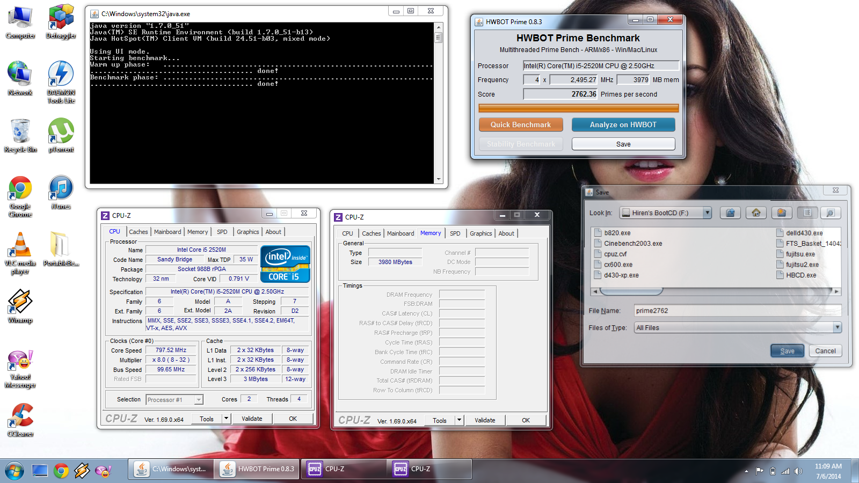859x483 pixels.
Task: Click Validate in left CPU-Z window
Action: [252, 419]
